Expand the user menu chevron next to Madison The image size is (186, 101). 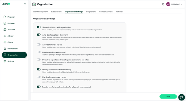tap(182, 4)
